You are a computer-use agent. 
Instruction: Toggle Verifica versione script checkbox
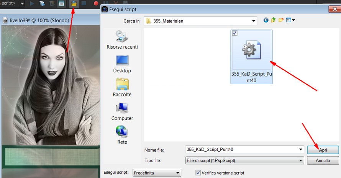pyautogui.click(x=198, y=173)
